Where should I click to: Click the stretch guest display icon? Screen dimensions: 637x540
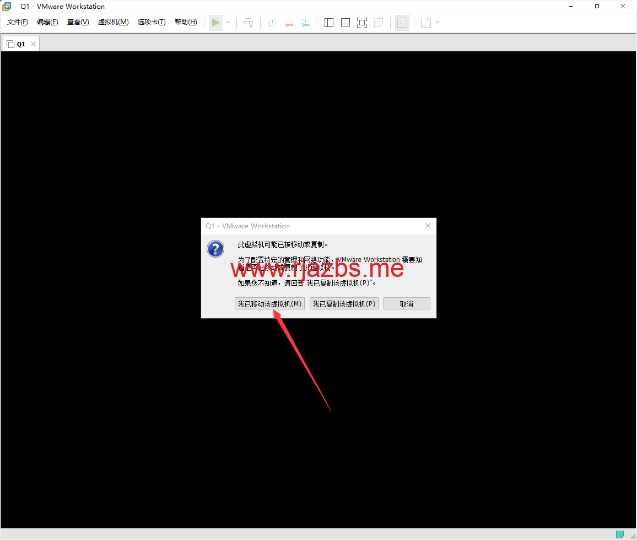tap(426, 23)
